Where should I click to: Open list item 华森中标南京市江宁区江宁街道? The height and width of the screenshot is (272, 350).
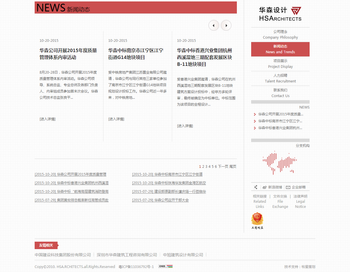167,174
